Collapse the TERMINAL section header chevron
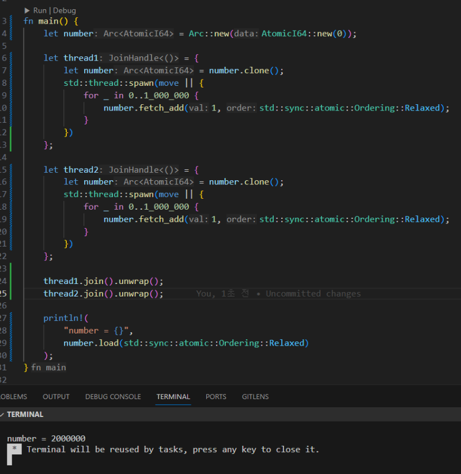This screenshot has width=461, height=474. tap(2, 414)
